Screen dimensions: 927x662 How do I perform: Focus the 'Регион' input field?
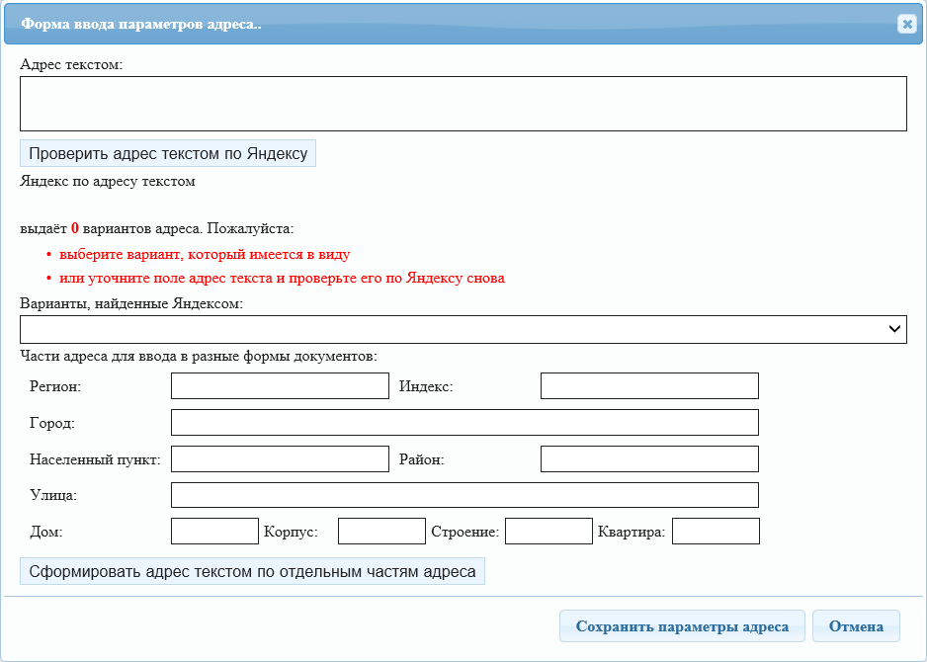tap(280, 386)
